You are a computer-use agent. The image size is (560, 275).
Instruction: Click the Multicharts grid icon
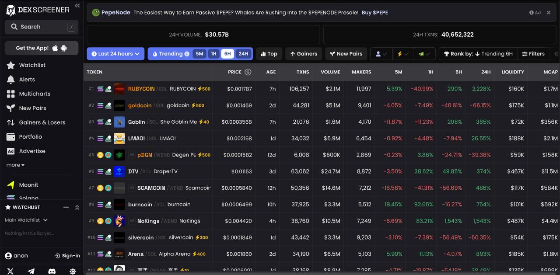(11, 94)
